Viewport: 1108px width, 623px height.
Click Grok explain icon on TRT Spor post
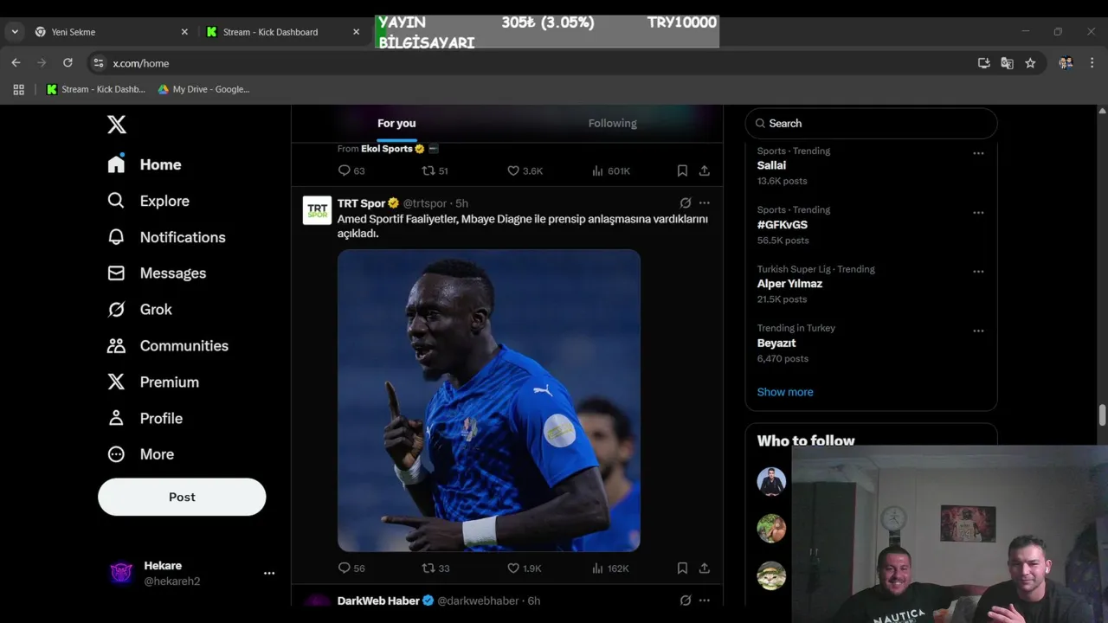pos(686,203)
